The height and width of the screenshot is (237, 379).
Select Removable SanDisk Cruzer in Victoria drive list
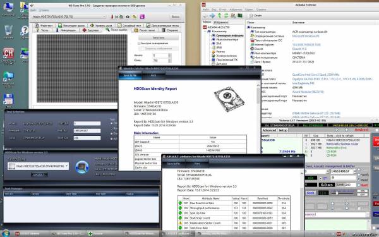[x=342, y=144]
